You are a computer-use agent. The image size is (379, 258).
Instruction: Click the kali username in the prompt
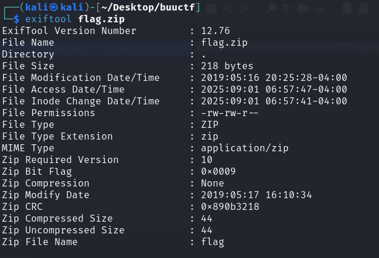point(37,7)
